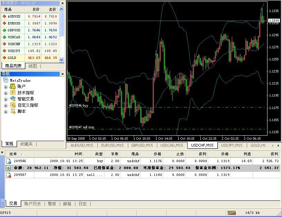This screenshot has height=217, width=282.
Task: Click the green up-arrow icon beside GBPUSD
Action: point(4,30)
